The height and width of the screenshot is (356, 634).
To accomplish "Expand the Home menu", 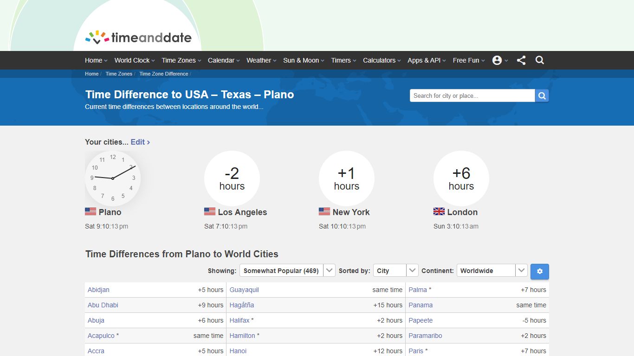I will [96, 60].
